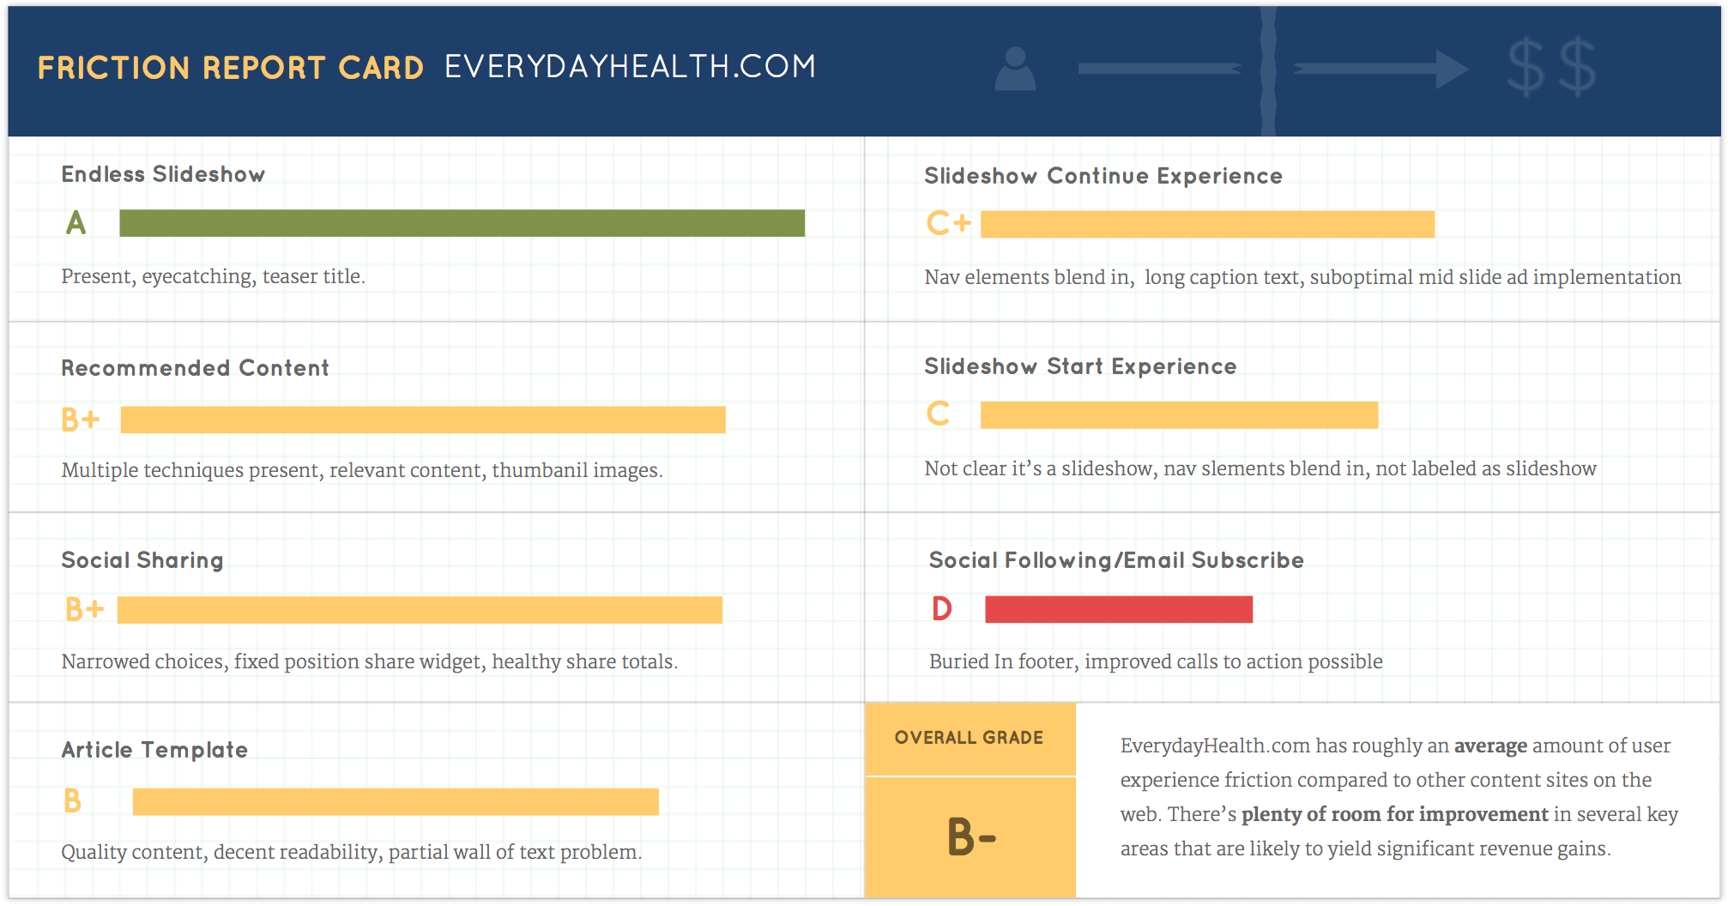Click the user silhouette icon in header
The image size is (1728, 906).
pos(1015,69)
